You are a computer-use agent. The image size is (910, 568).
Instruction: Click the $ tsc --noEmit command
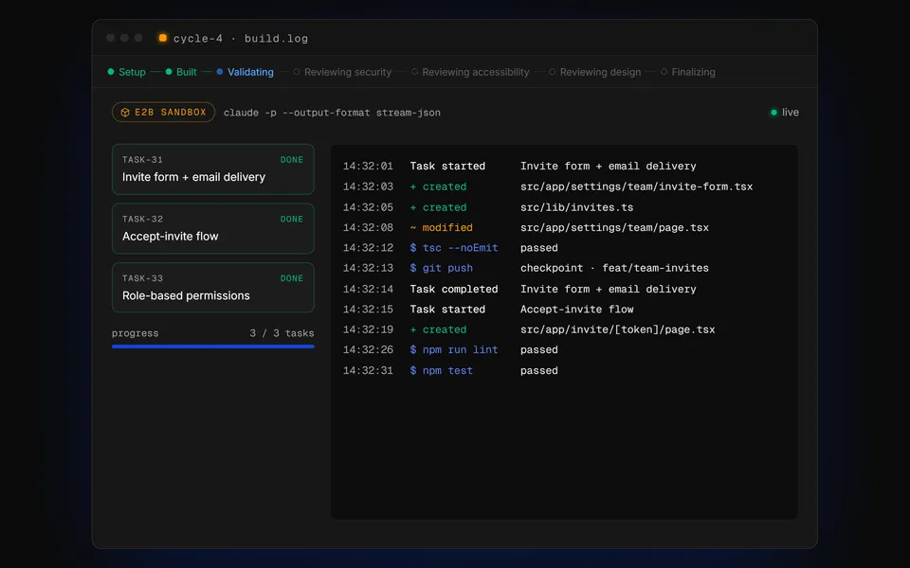pyautogui.click(x=454, y=248)
